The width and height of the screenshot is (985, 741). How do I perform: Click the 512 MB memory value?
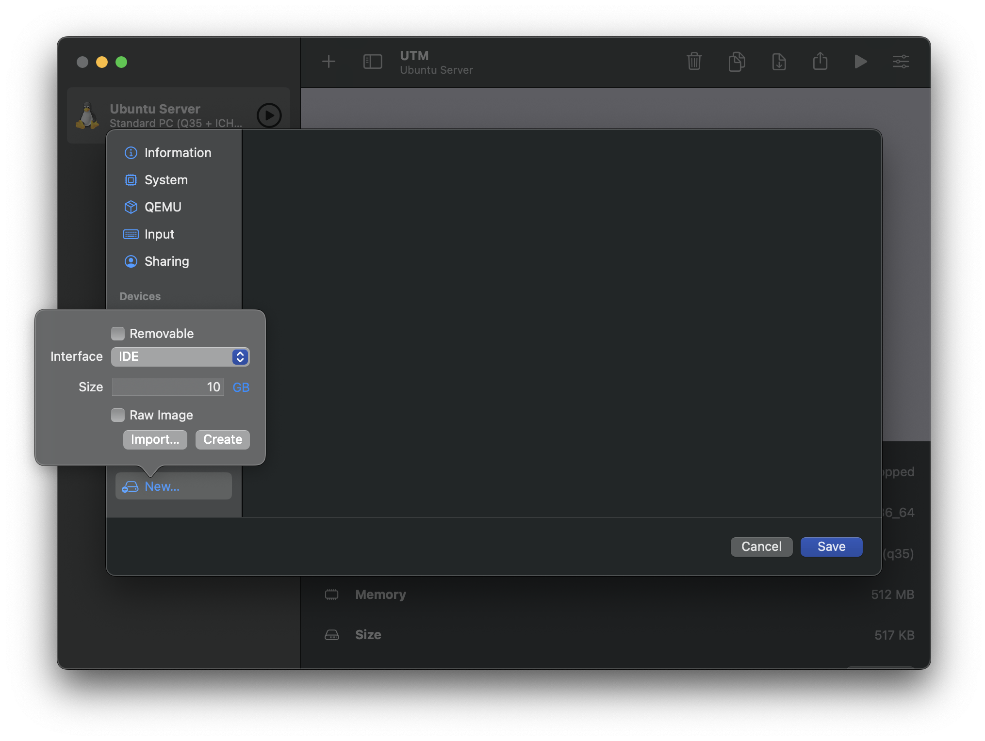tap(892, 595)
